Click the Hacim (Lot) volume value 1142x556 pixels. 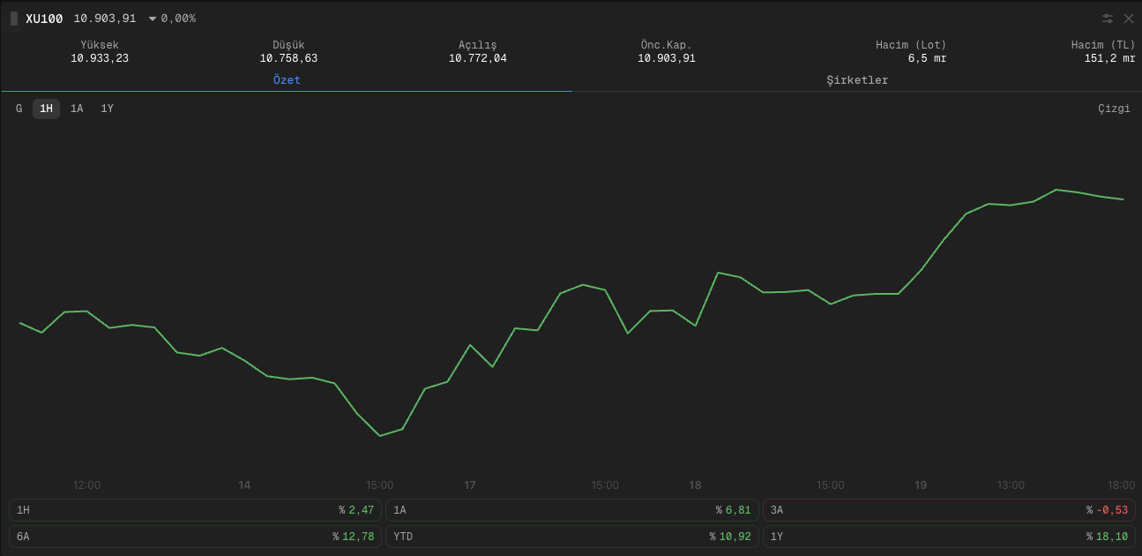[927, 58]
